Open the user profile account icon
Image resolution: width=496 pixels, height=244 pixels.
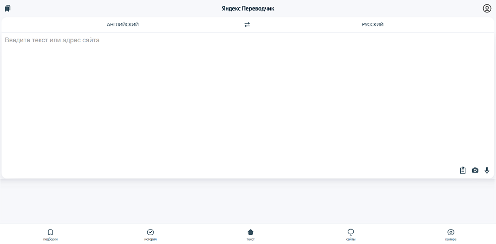tap(487, 8)
